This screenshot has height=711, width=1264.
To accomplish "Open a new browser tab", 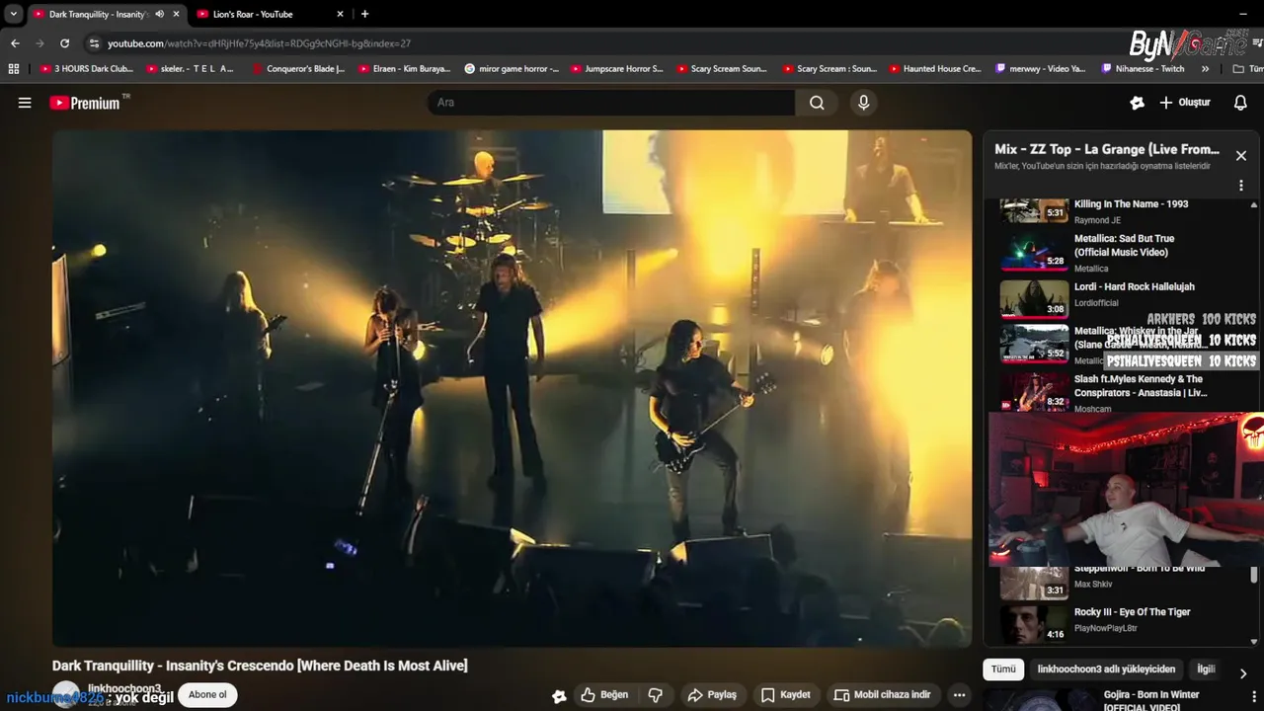I will [x=364, y=14].
